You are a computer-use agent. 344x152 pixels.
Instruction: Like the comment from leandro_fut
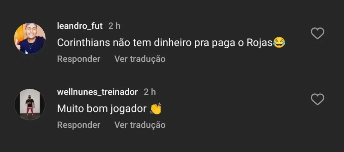317,34
